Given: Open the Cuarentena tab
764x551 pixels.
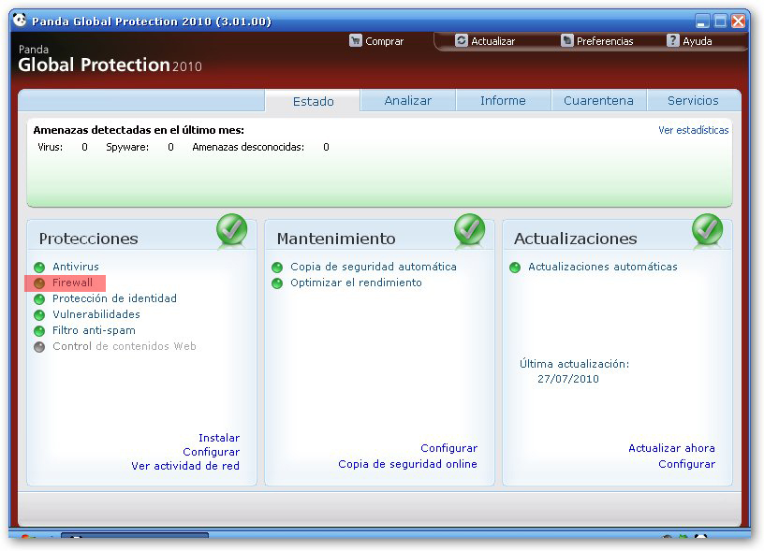Looking at the screenshot, I should pyautogui.click(x=598, y=100).
